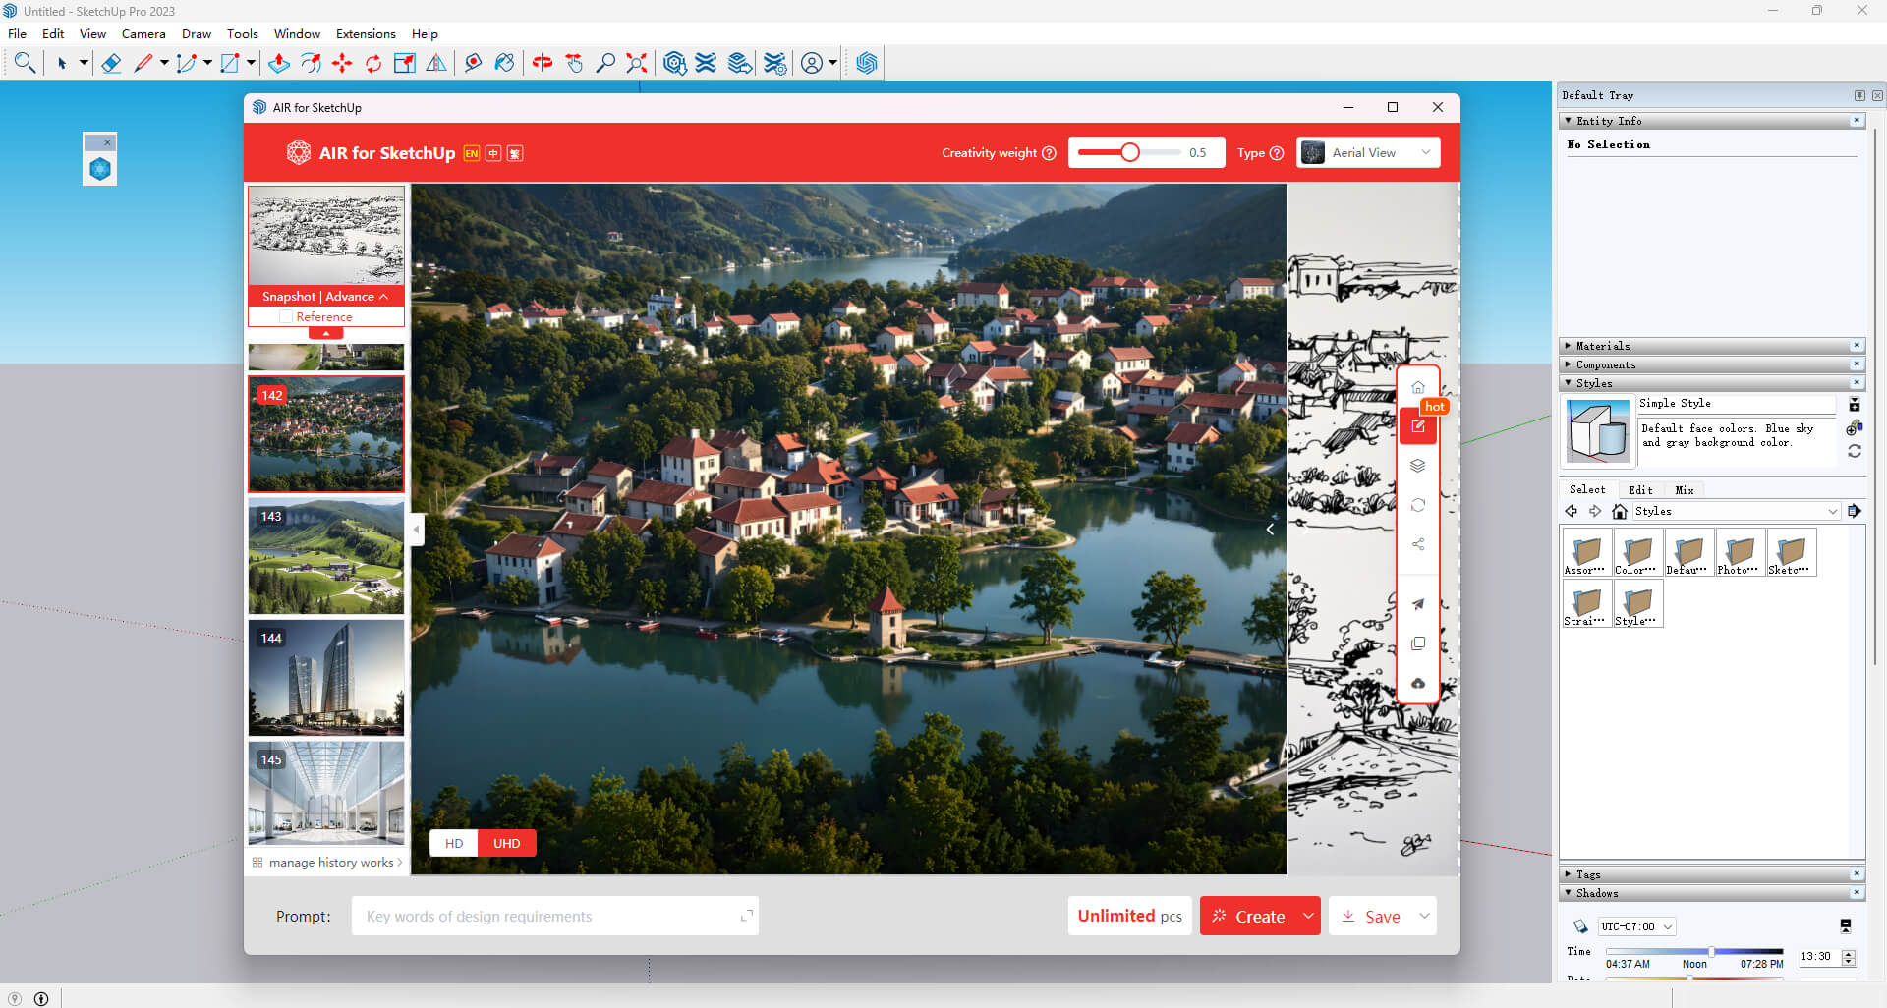
Task: Switch output quality to UHD
Action: coord(506,843)
